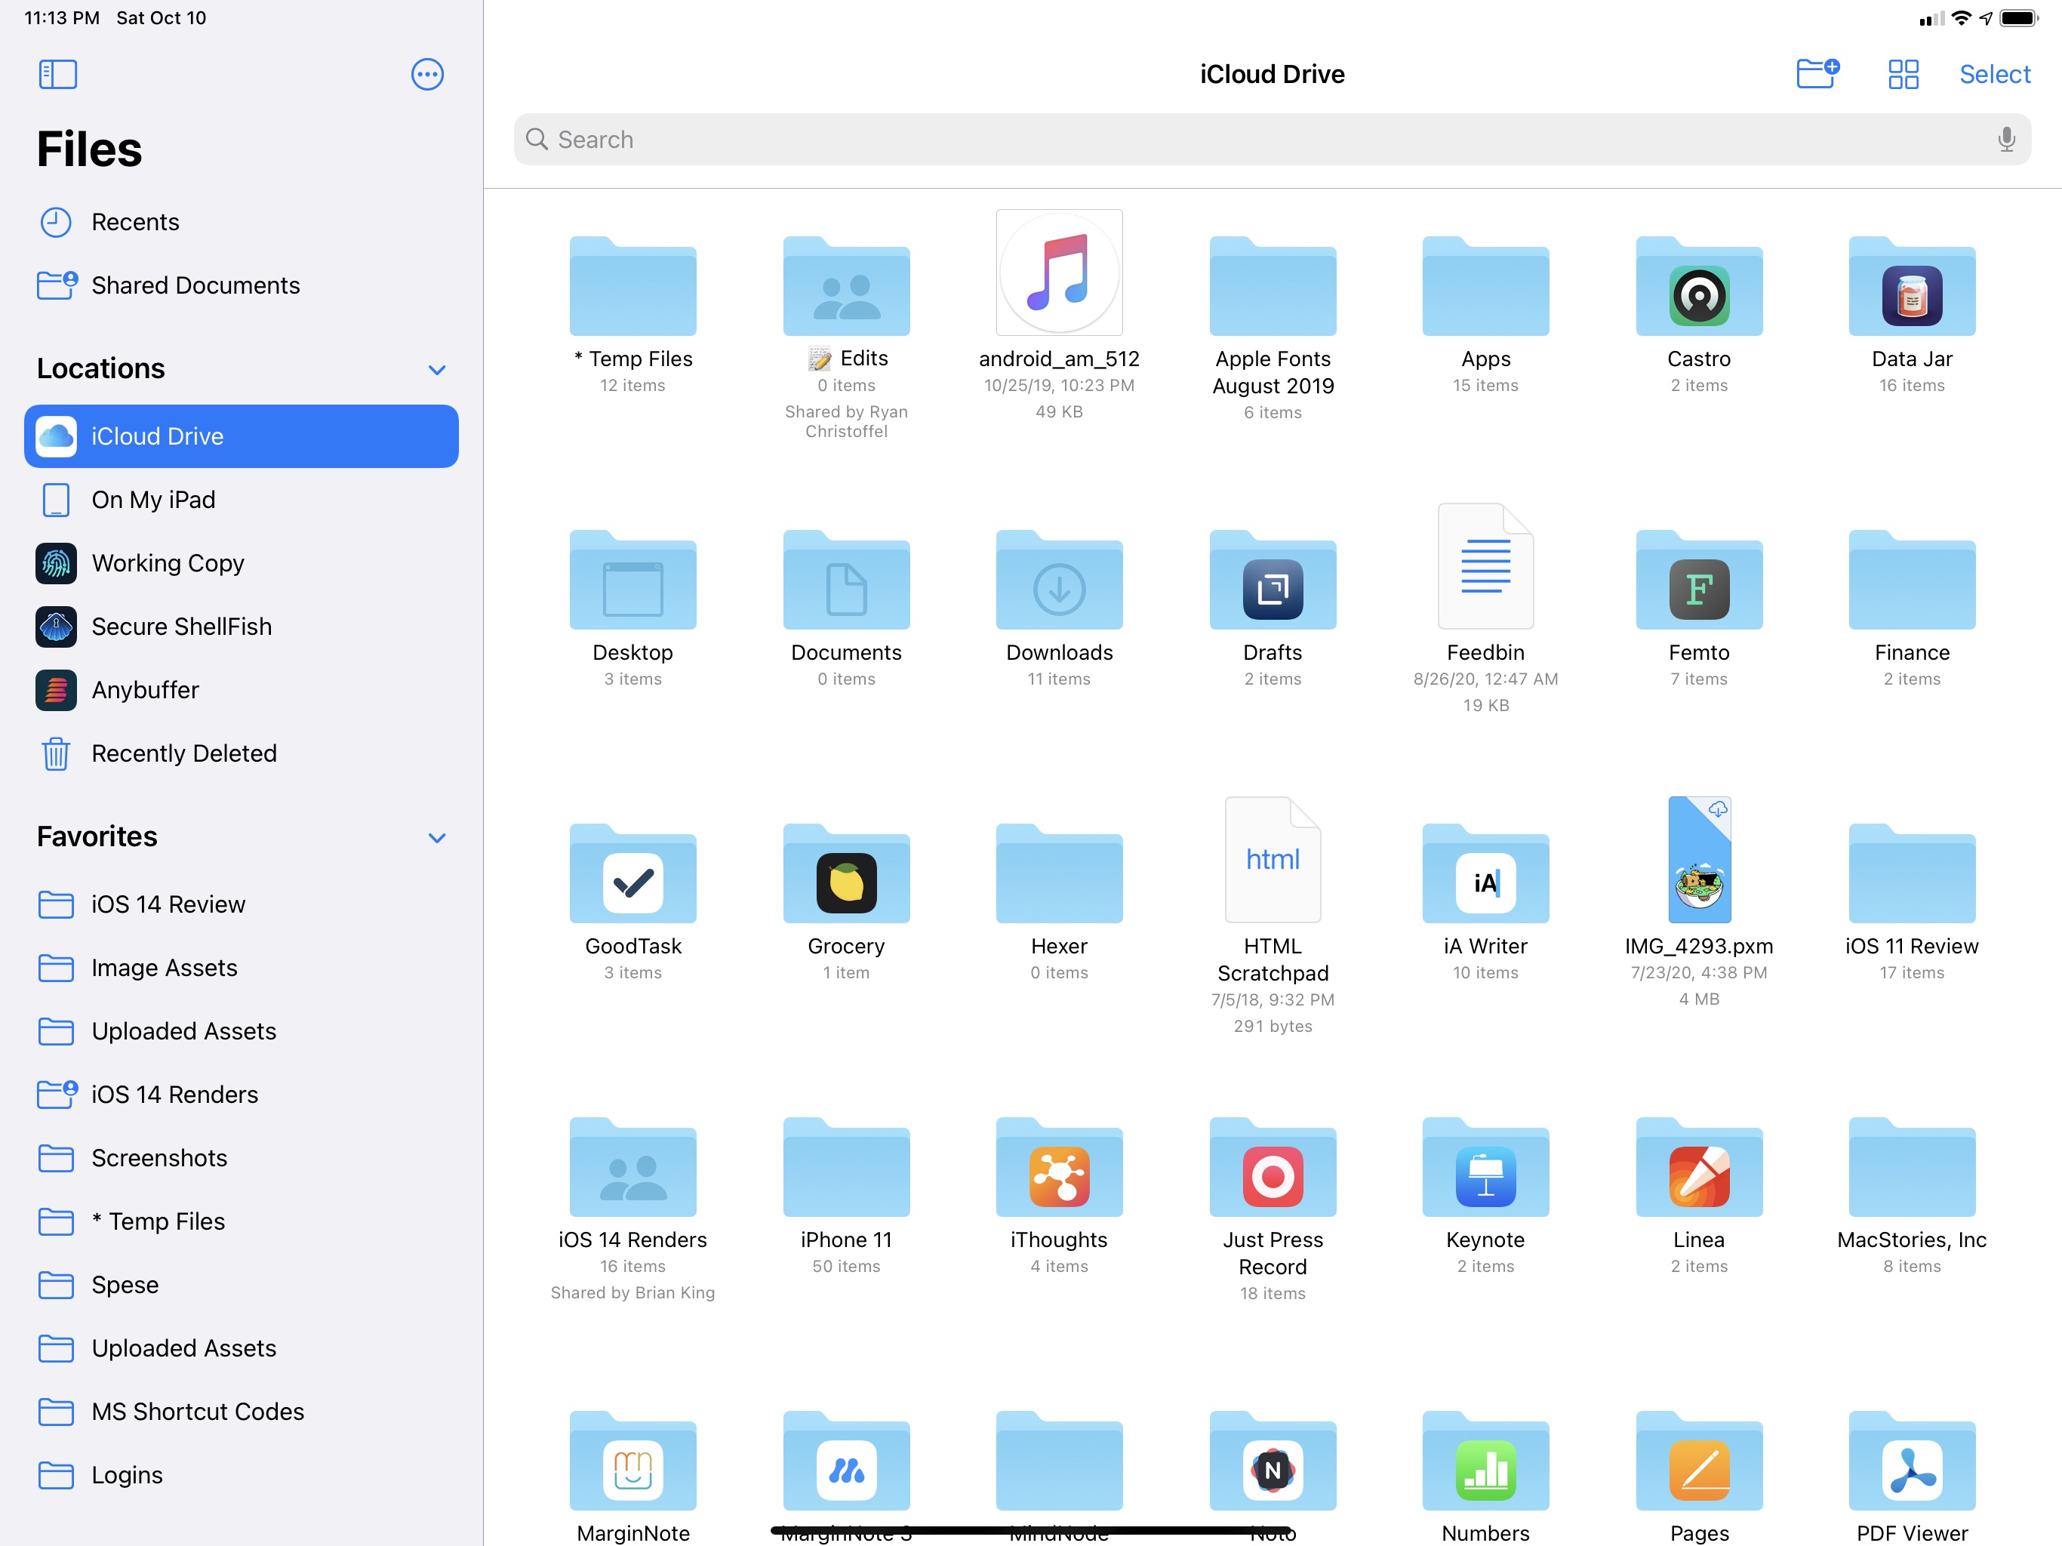Open Shared Documents in sidebar
This screenshot has width=2062, height=1546.
242,285
